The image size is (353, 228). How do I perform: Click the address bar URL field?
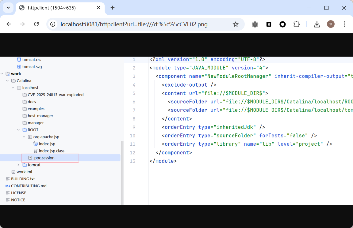point(138,24)
